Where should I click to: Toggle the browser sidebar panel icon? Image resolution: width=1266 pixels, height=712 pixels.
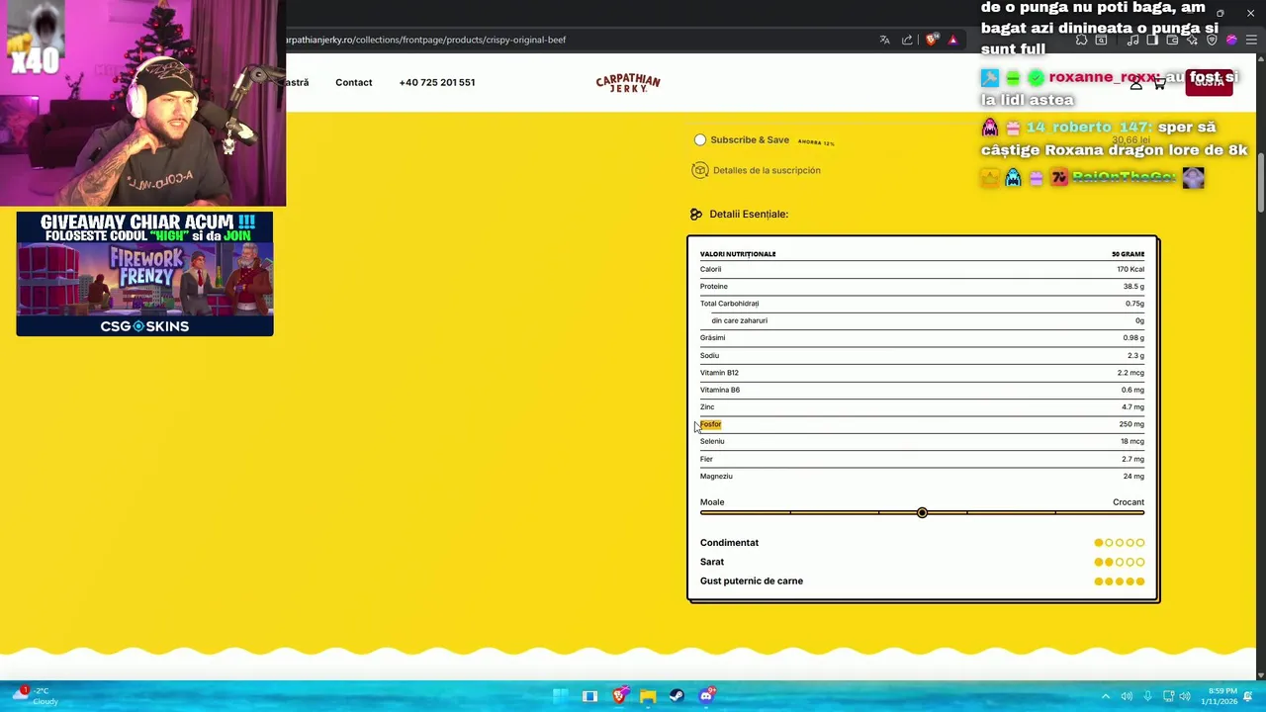pyautogui.click(x=1153, y=40)
